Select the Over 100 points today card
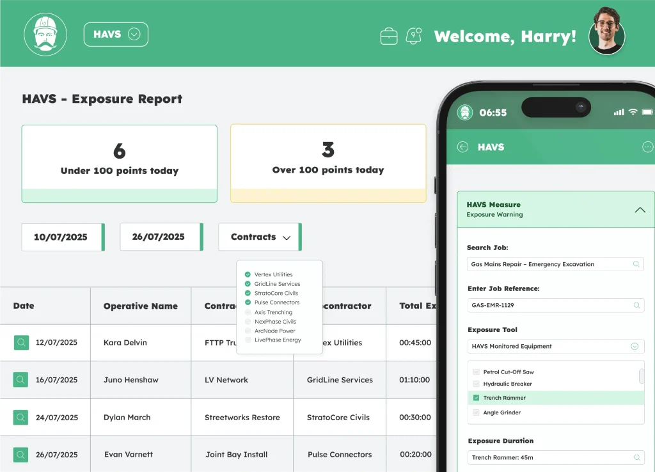The height and width of the screenshot is (472, 655). click(328, 163)
